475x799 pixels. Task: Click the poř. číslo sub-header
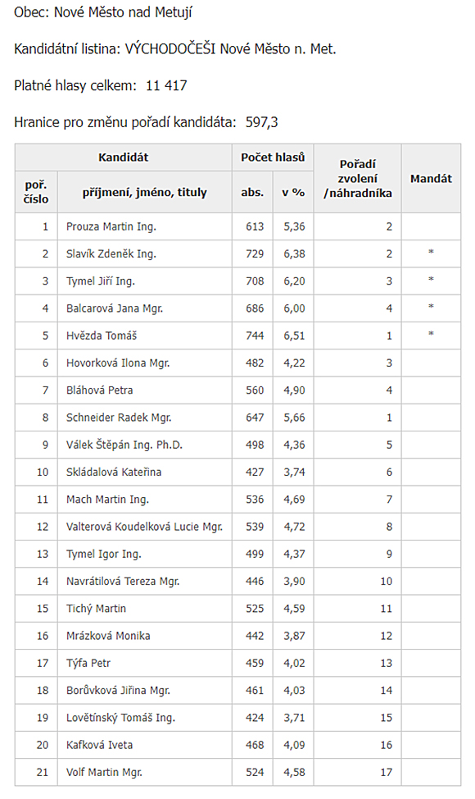(35, 192)
